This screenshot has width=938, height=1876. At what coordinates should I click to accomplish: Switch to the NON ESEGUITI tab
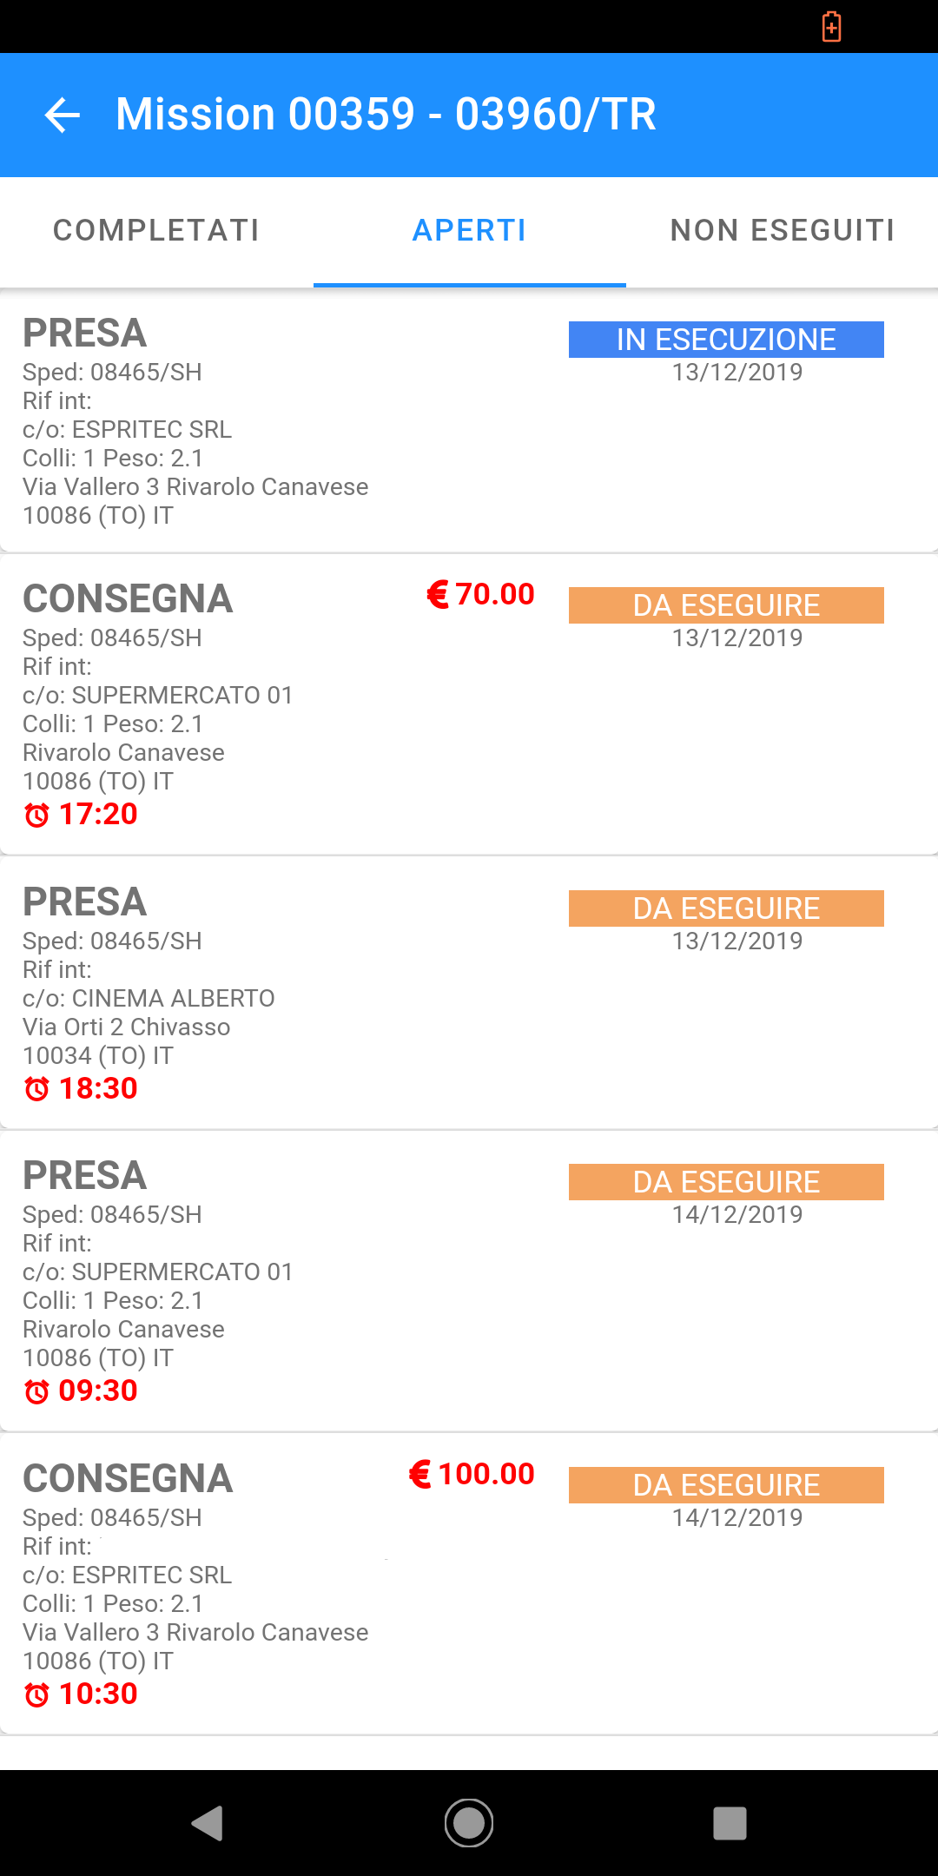(782, 231)
